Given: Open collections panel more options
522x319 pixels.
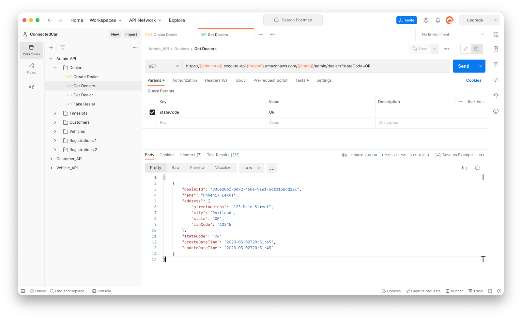Looking at the screenshot, I should click(x=136, y=48).
